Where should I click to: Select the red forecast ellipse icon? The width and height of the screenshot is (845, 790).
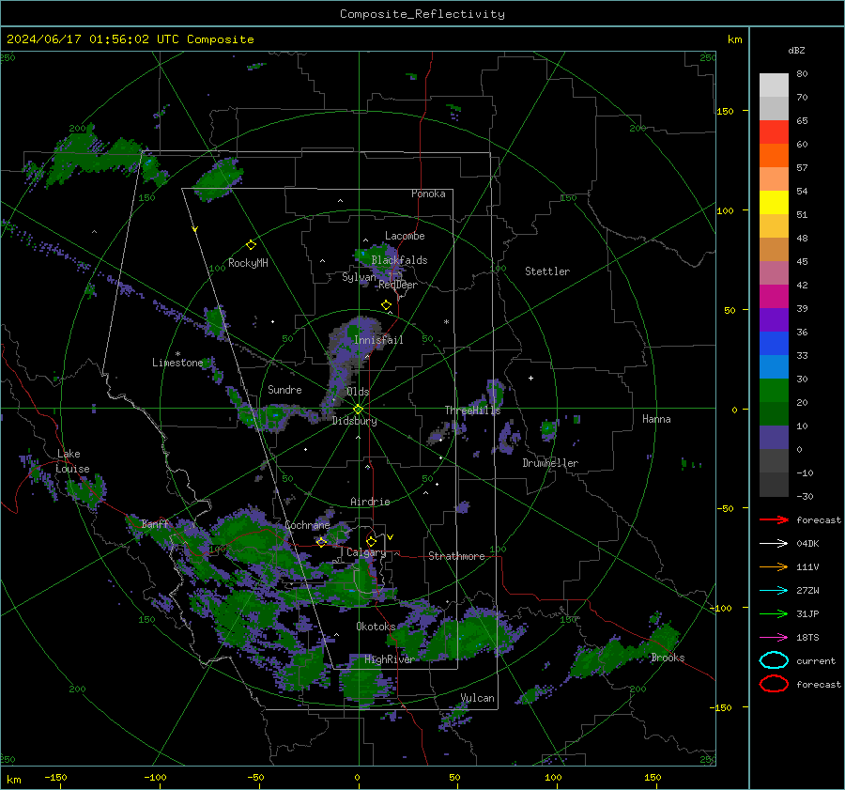coord(774,684)
